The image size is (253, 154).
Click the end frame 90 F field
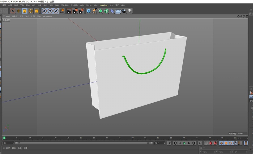[x=160, y=143]
